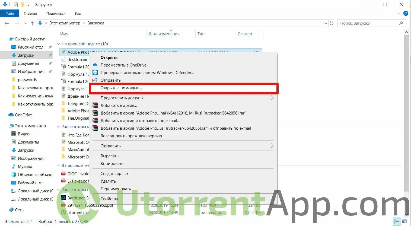Click the Back navigation arrow
Image resolution: width=411 pixels, height=226 pixels.
(x=7, y=23)
